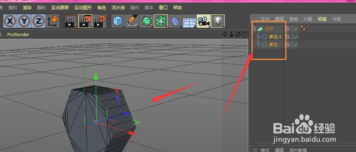Click the green loft icon of 放样

260,29
